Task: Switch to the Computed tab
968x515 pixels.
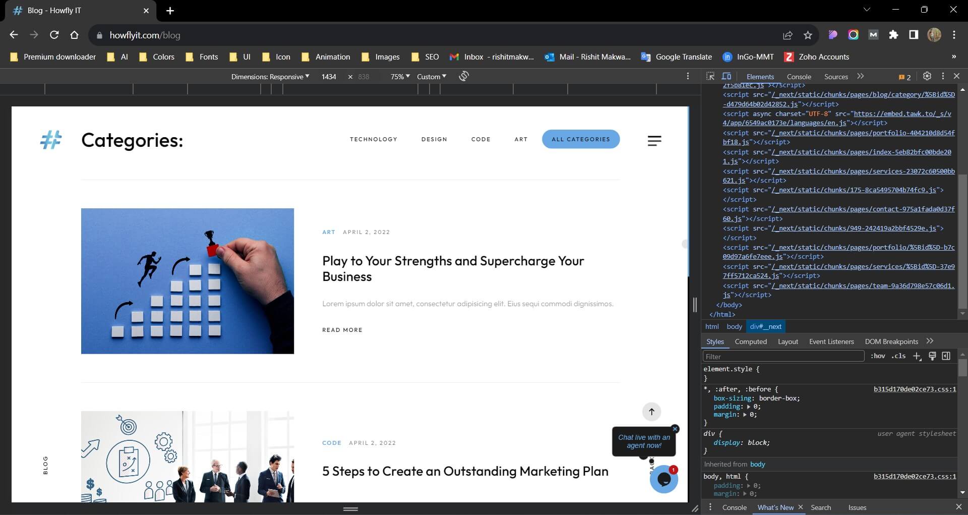Action: 750,341
